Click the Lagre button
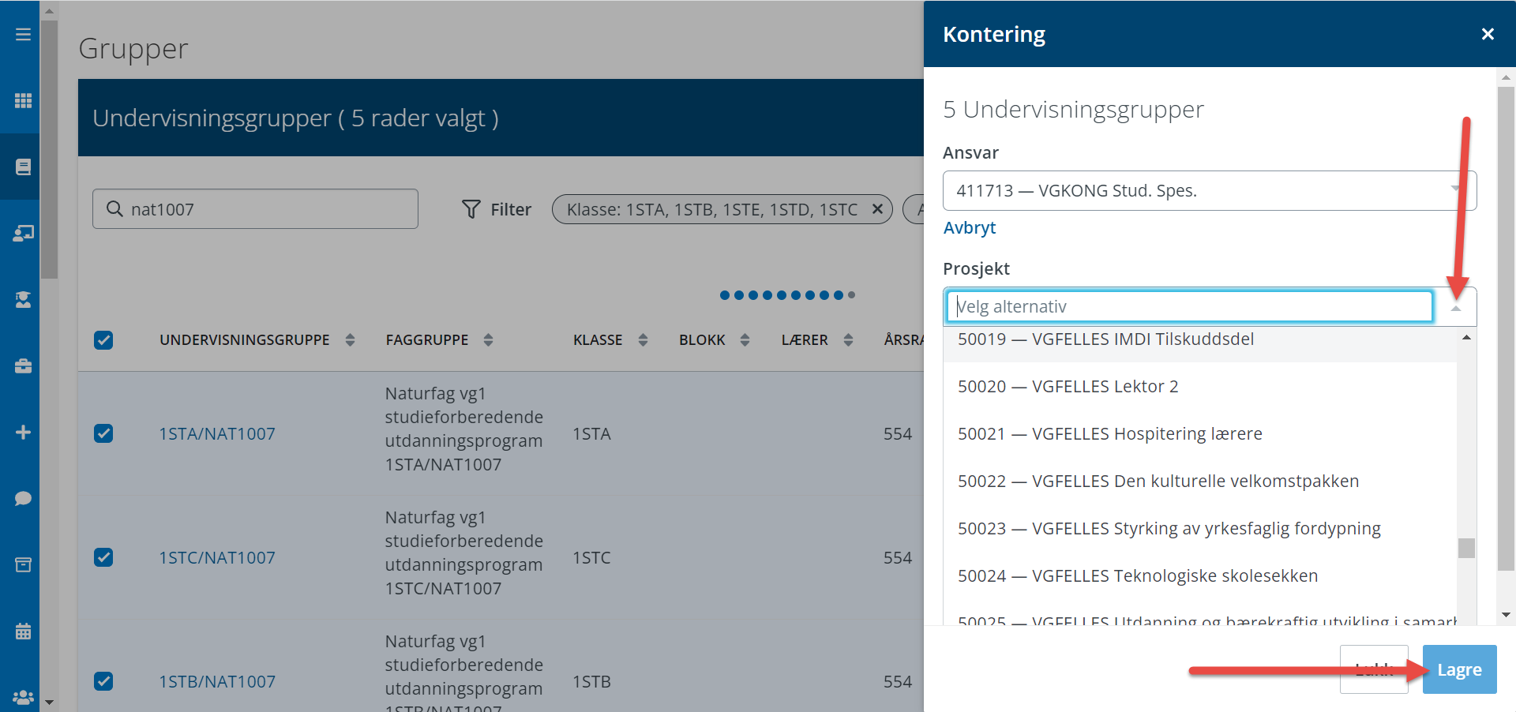Image resolution: width=1516 pixels, height=712 pixels. 1459,669
